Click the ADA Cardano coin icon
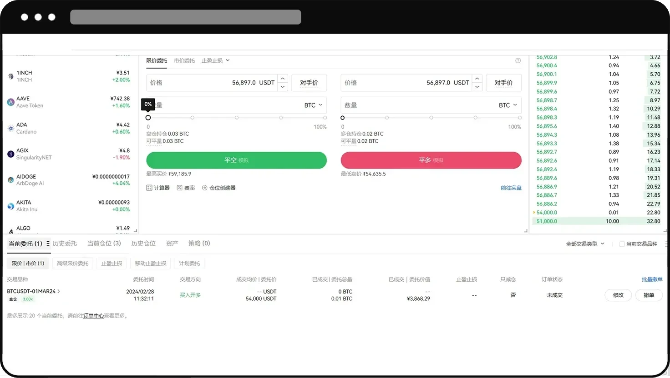The width and height of the screenshot is (670, 378). 10,128
